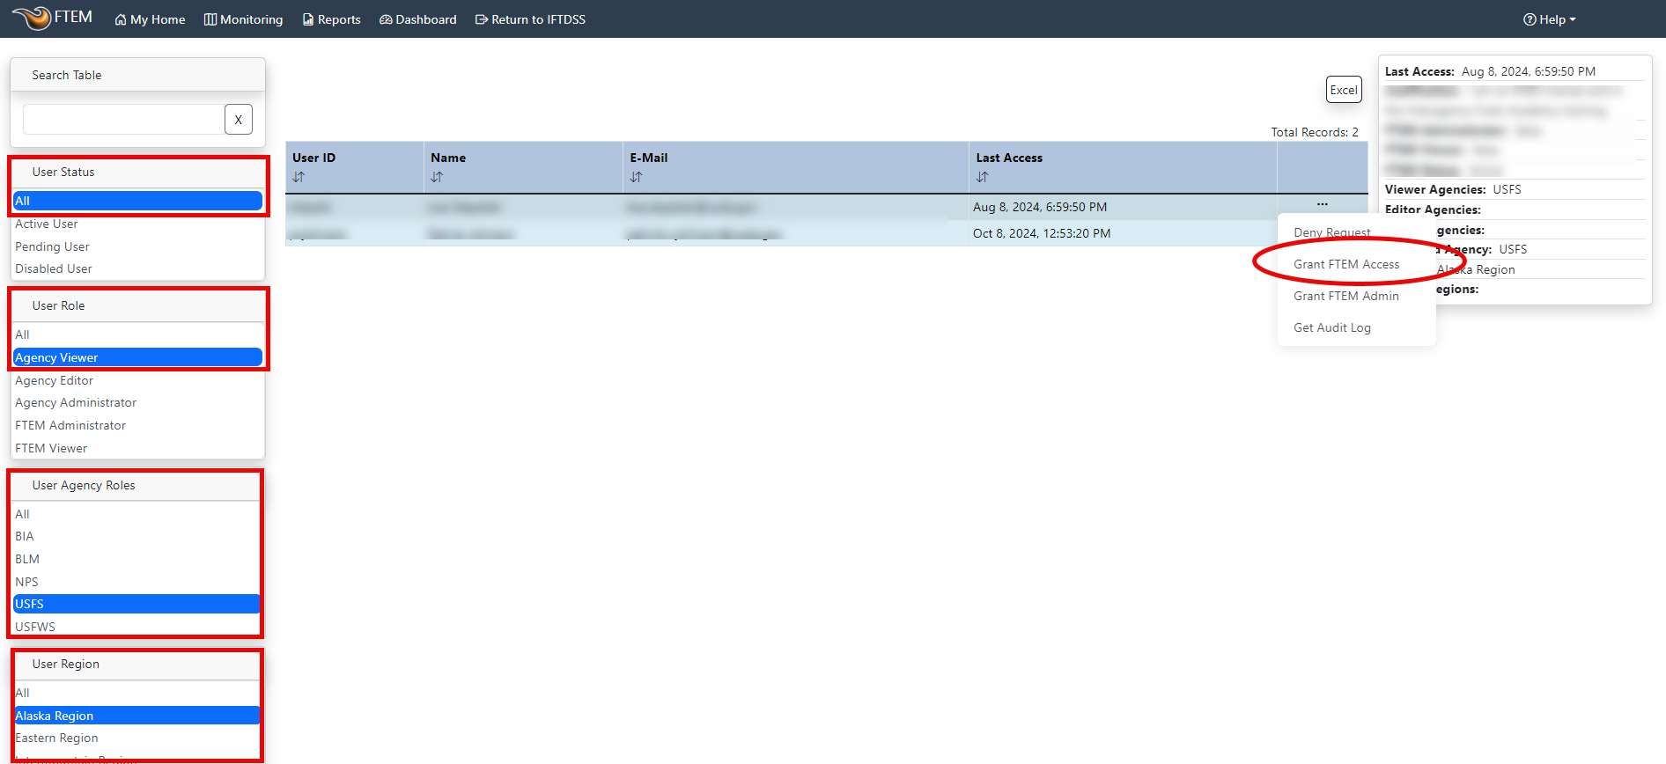Clear search with the X button
The height and width of the screenshot is (764, 1666).
click(239, 120)
